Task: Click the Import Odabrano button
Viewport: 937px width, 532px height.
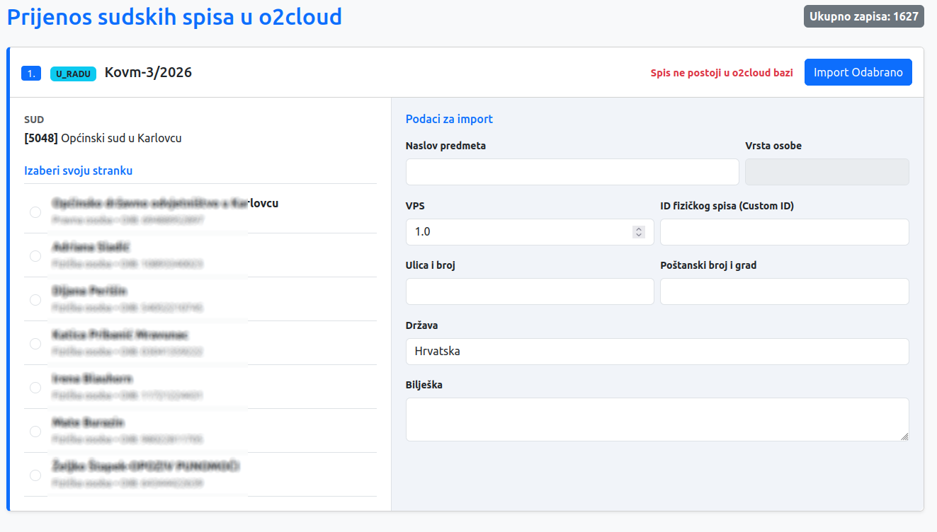Action: (858, 73)
